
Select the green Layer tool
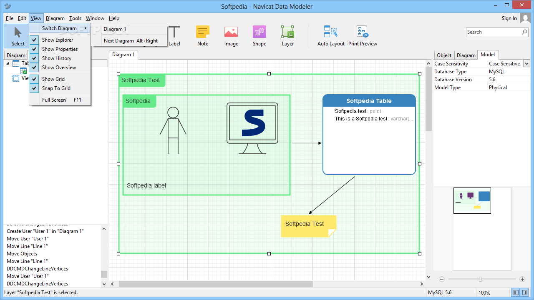pos(288,36)
